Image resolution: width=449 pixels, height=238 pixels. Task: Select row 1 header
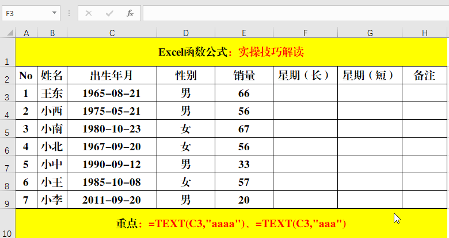tap(7, 52)
